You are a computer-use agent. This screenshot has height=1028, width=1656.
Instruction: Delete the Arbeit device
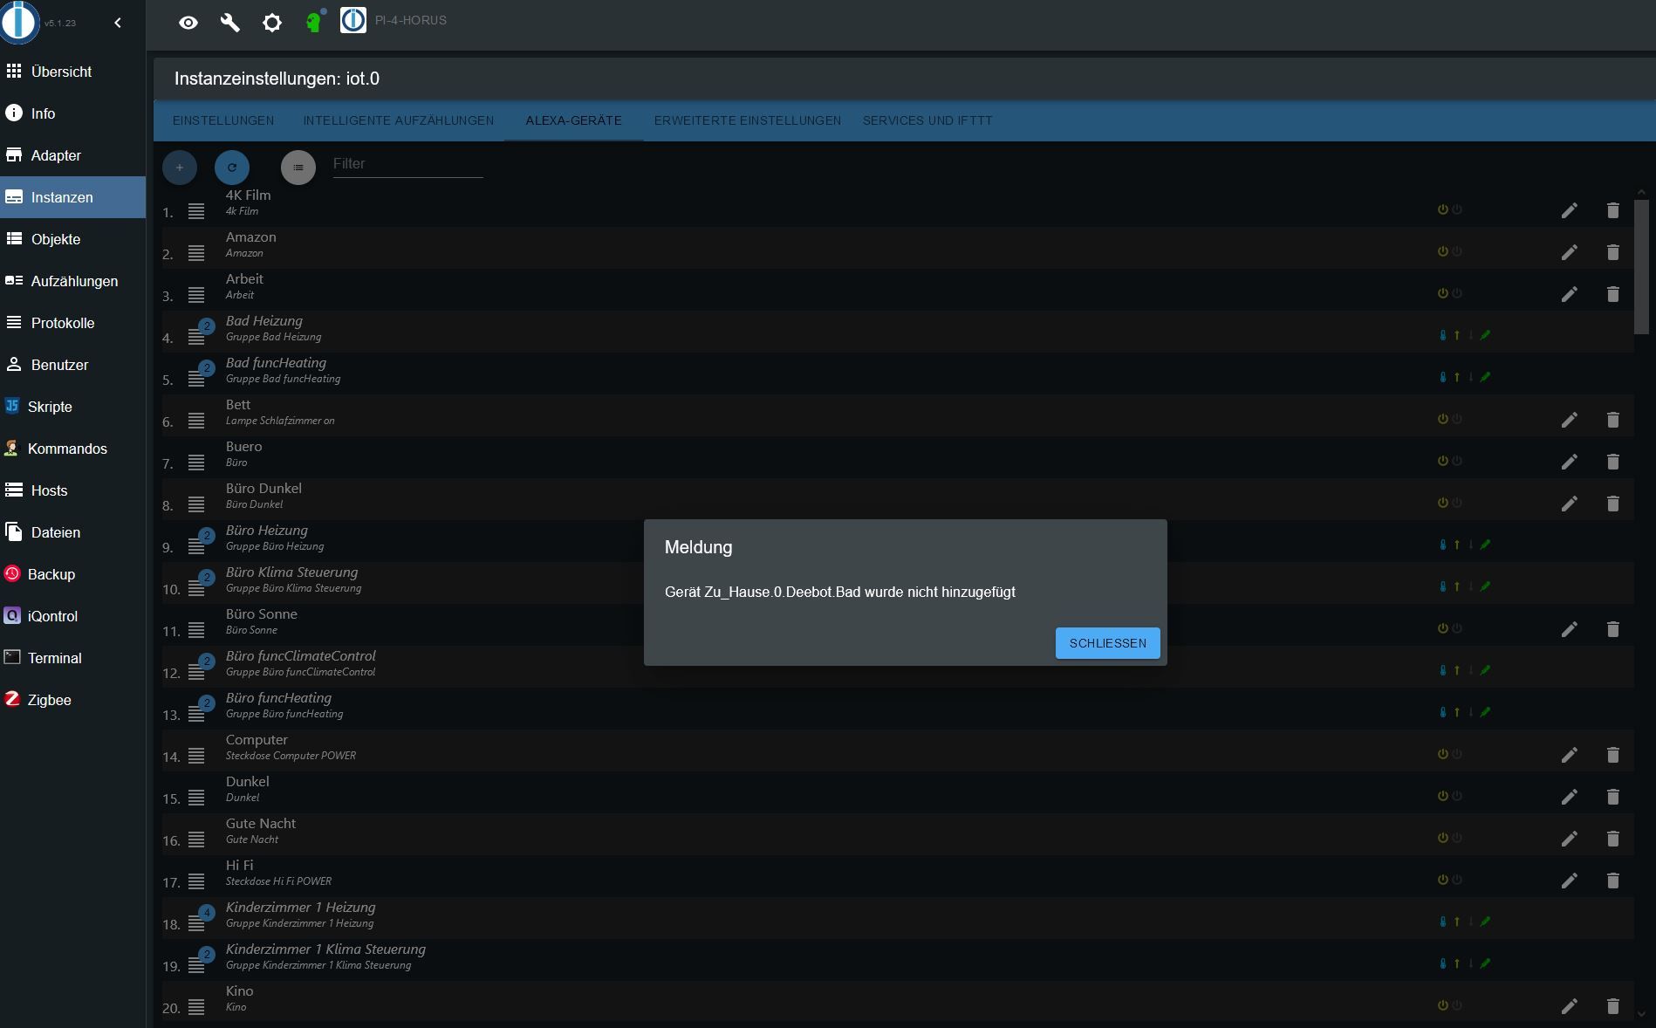tap(1612, 294)
